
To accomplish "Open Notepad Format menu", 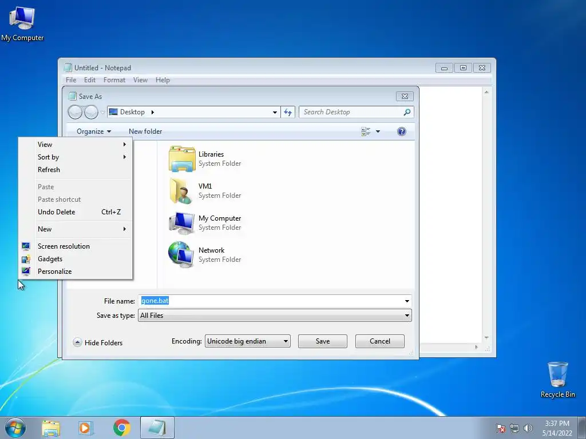I will point(114,80).
